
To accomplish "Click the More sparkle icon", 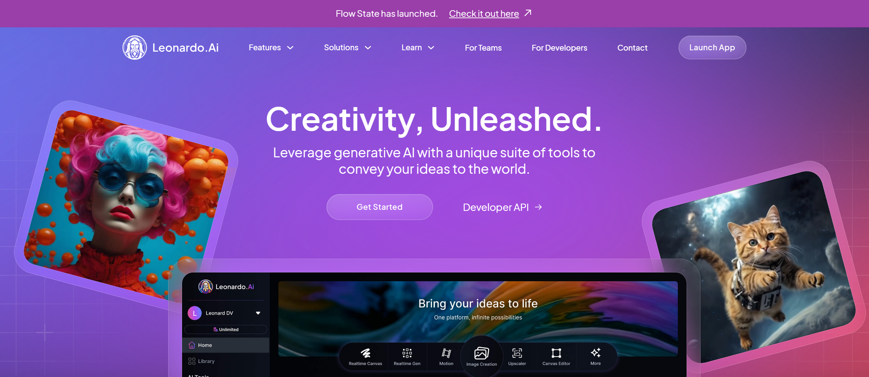I will click(595, 352).
